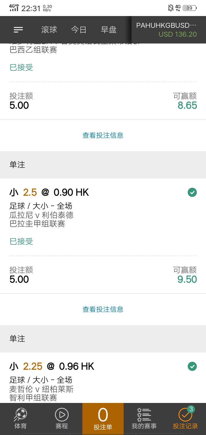Tap the notification badge showing 3
206x435 pixels.
191,409
